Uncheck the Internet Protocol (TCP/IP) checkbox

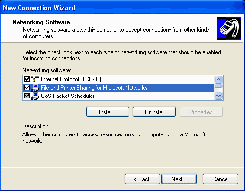pyautogui.click(x=27, y=79)
